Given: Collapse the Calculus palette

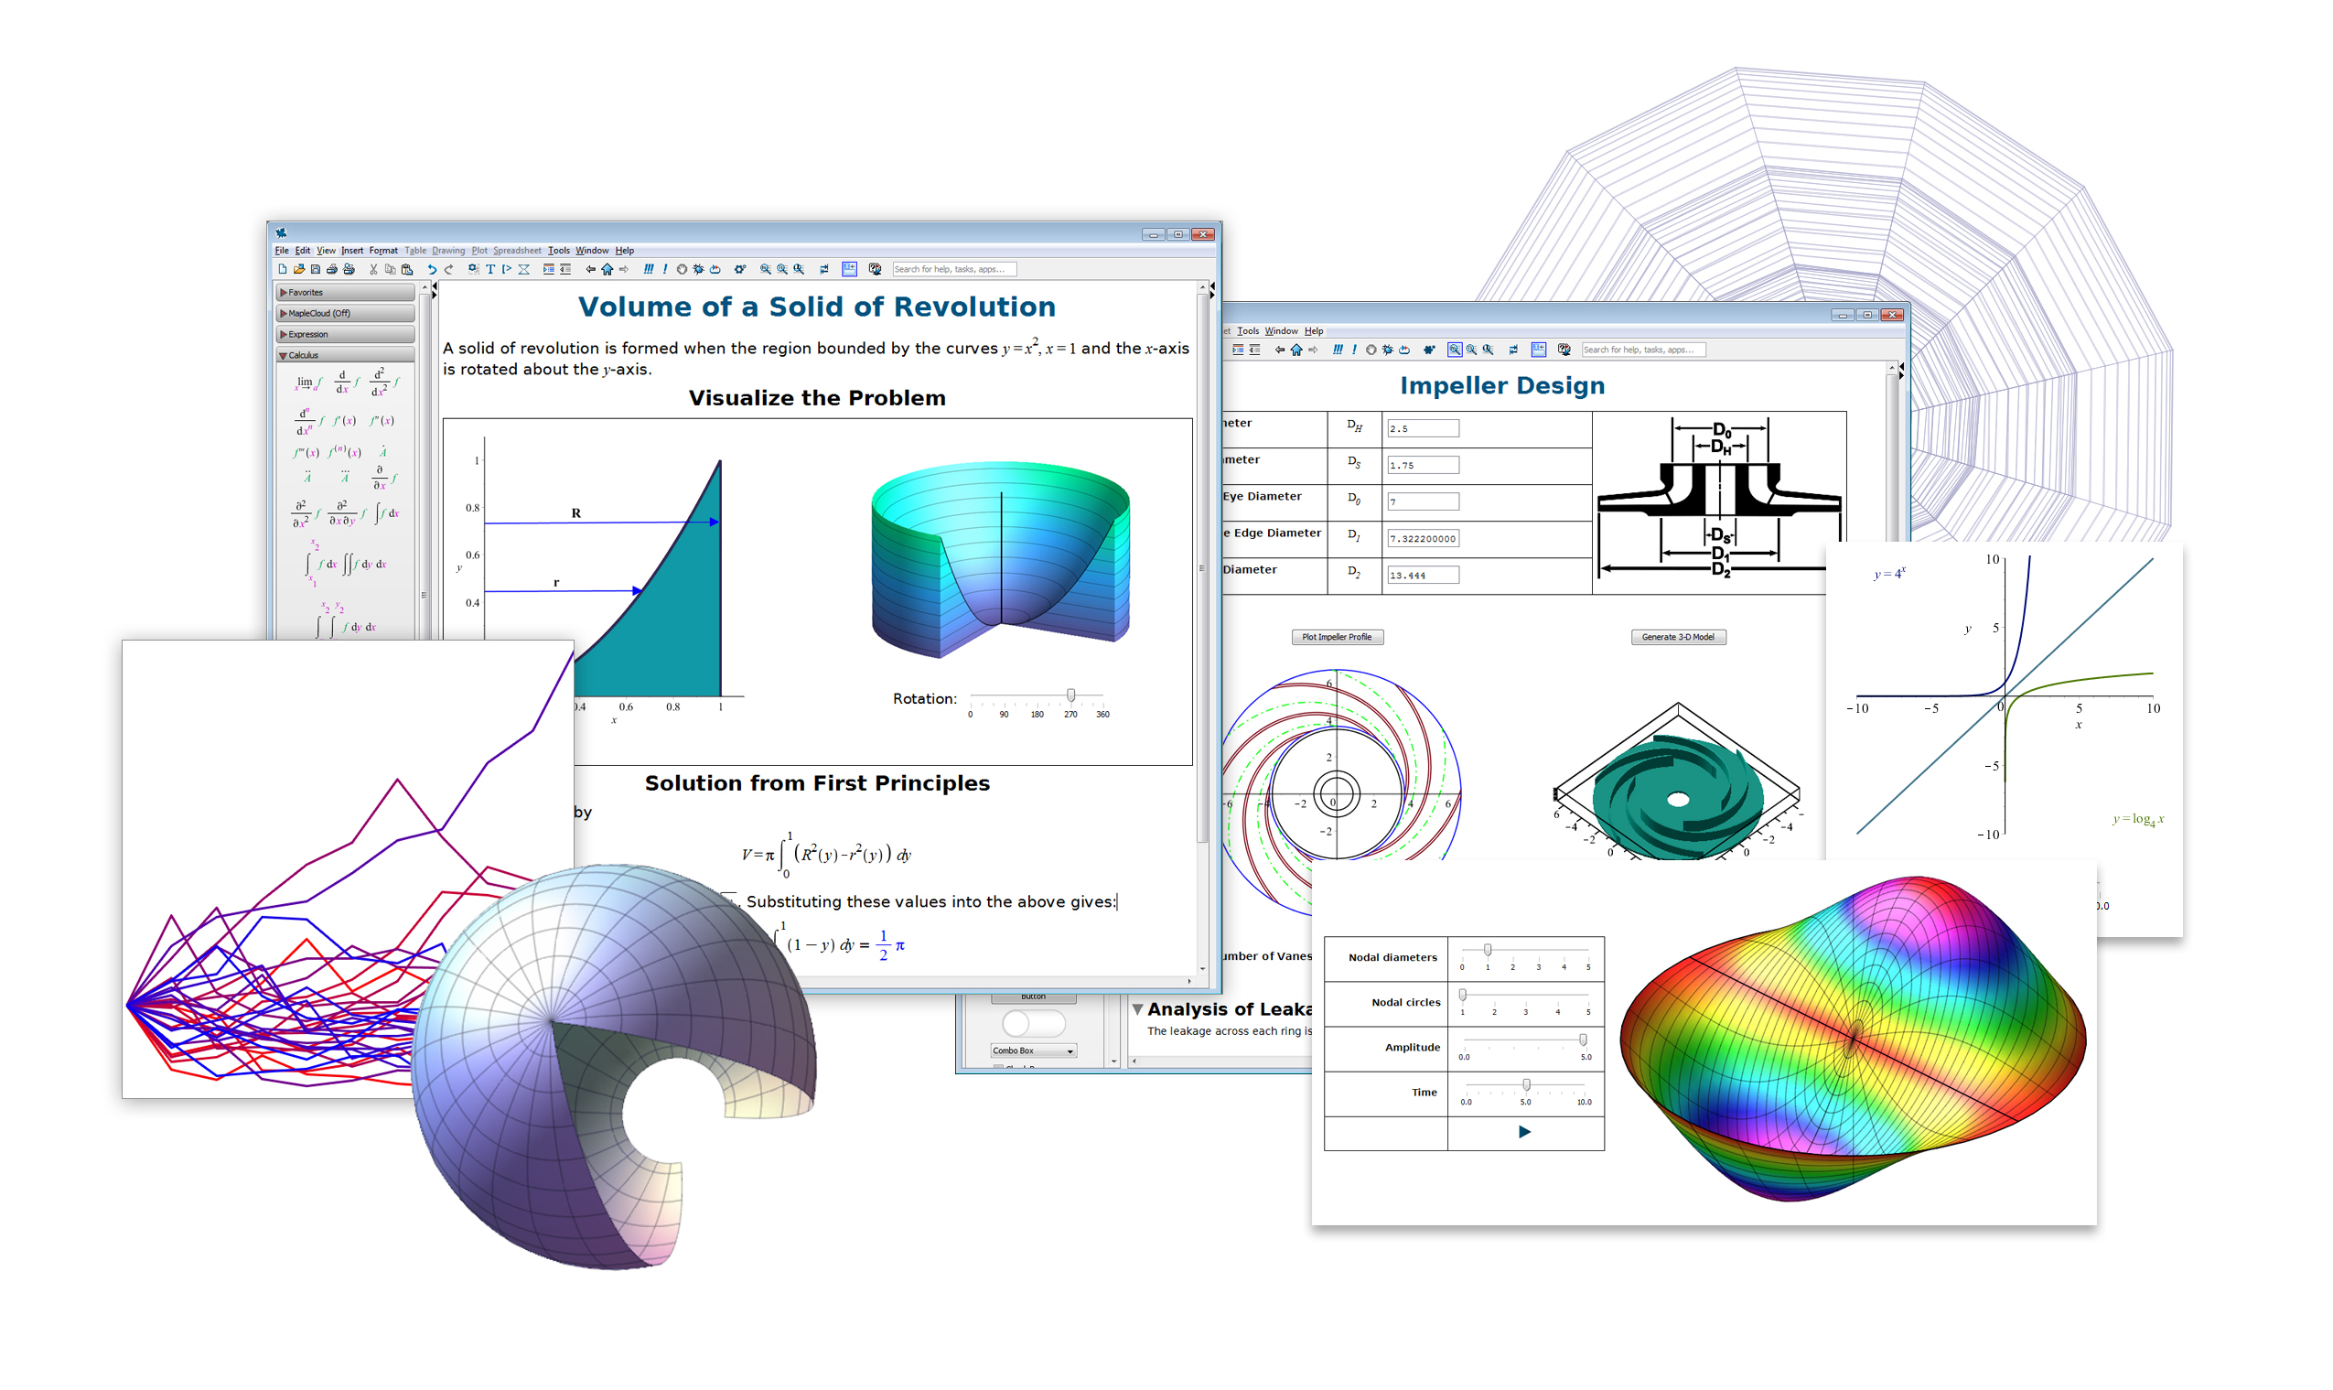Looking at the screenshot, I should [345, 355].
